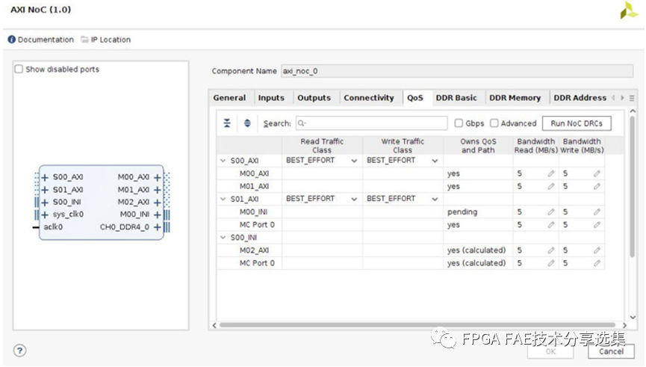The height and width of the screenshot is (367, 646).
Task: Expand CH0_DDR4_0 port plus in block diagram
Action: (x=157, y=227)
